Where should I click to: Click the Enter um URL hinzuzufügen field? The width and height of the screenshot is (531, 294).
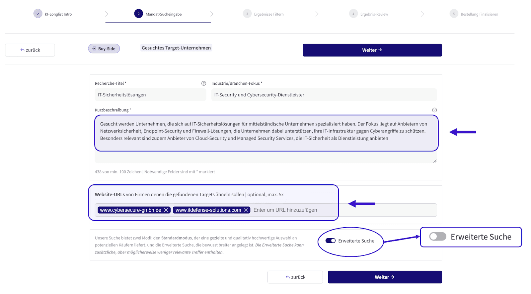tap(343, 210)
